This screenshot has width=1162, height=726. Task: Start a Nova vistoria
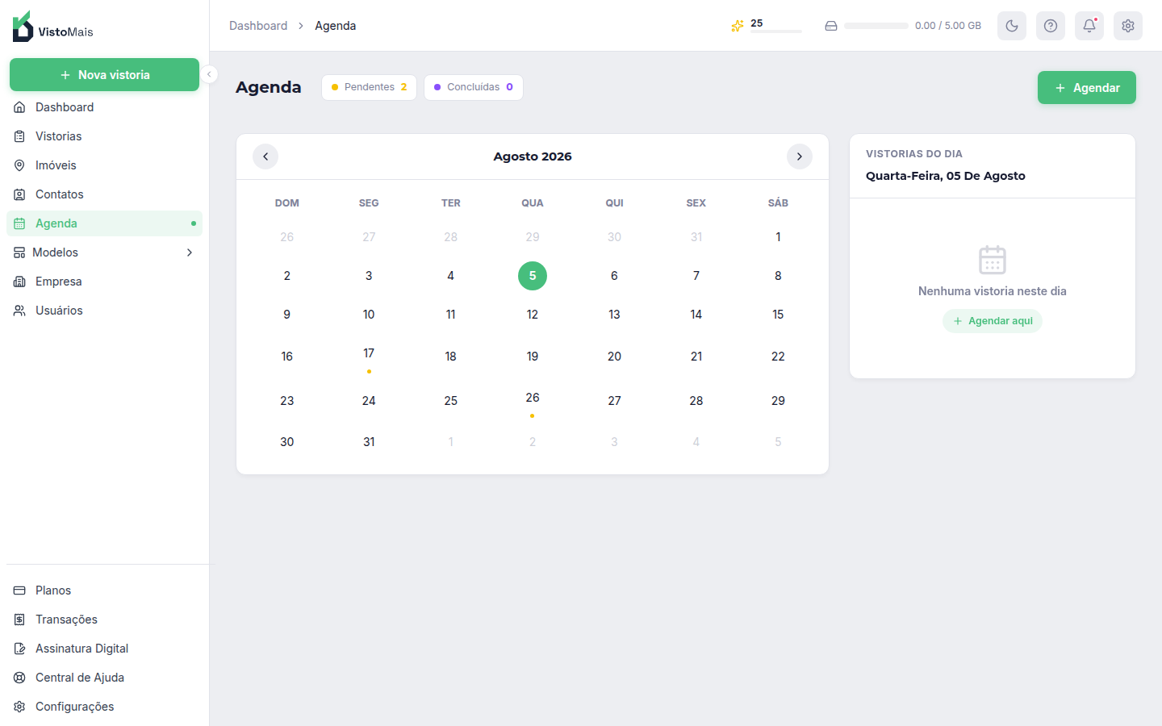point(104,74)
